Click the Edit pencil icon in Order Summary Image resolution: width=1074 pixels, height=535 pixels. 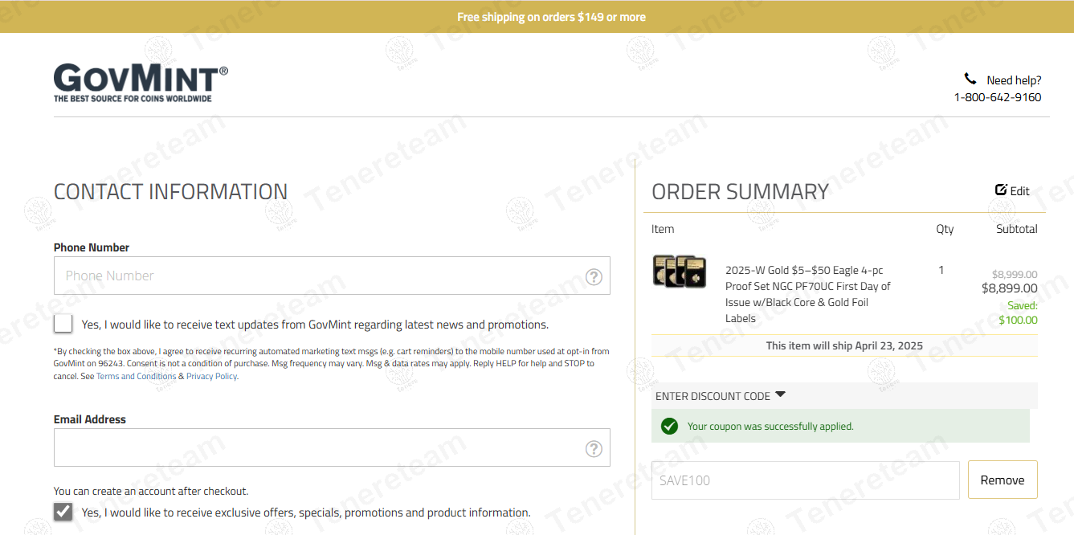click(1001, 190)
